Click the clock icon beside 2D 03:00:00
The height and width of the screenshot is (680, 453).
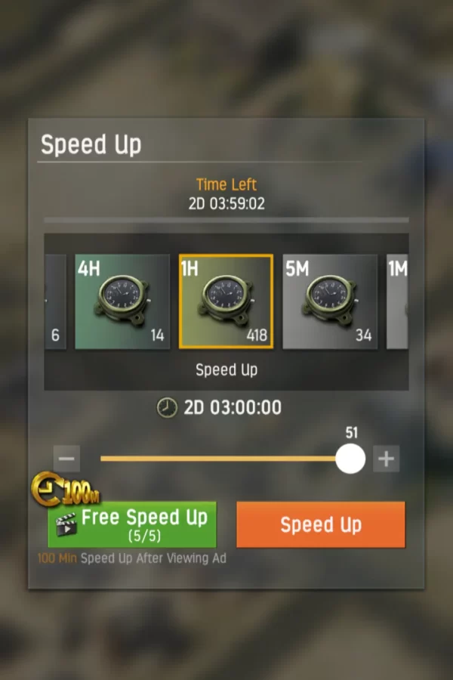[167, 408]
